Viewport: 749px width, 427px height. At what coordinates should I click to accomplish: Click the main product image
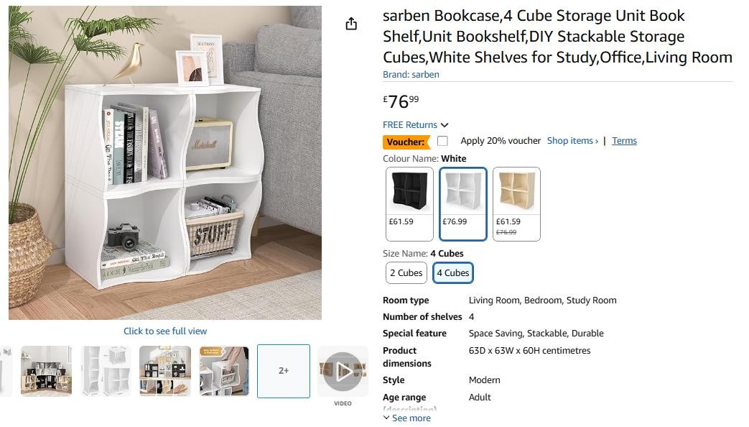point(165,162)
